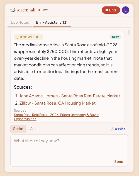
Task: Click the Assist lightning button
Action: pyautogui.click(x=118, y=129)
